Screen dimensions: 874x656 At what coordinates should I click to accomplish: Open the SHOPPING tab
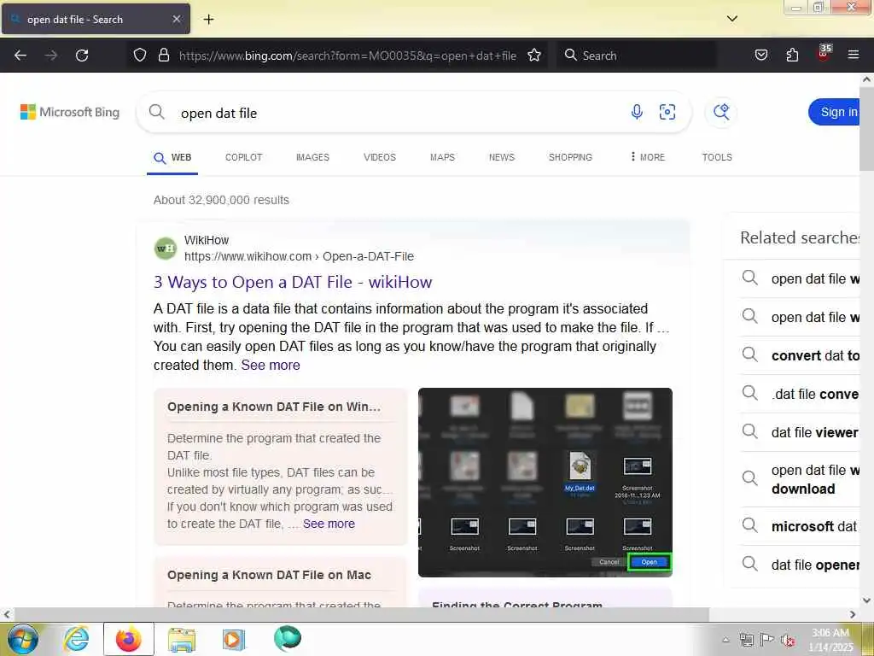570,158
